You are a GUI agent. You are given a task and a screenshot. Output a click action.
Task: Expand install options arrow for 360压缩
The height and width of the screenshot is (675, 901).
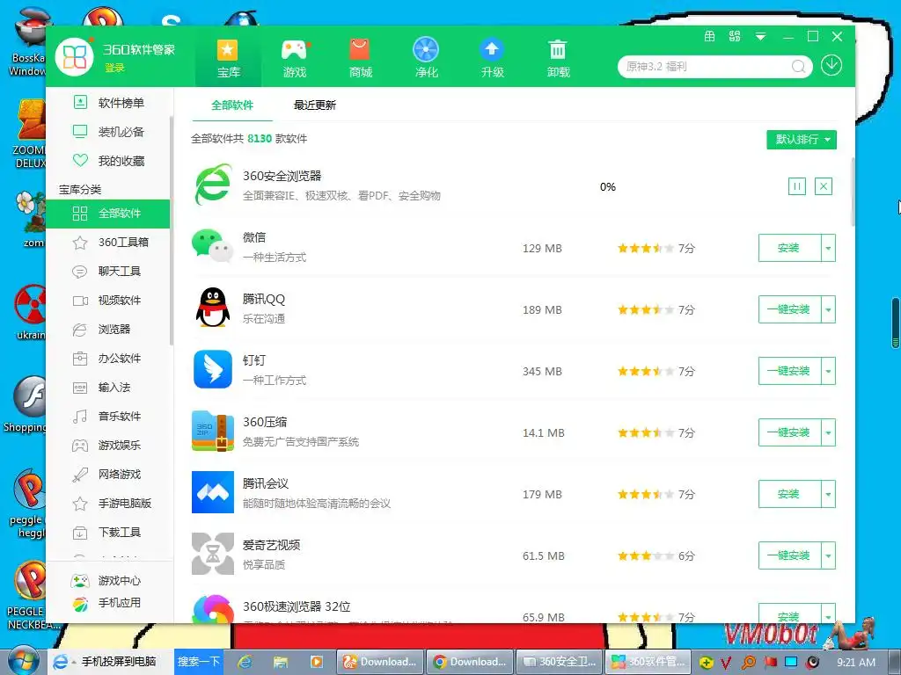click(x=828, y=432)
